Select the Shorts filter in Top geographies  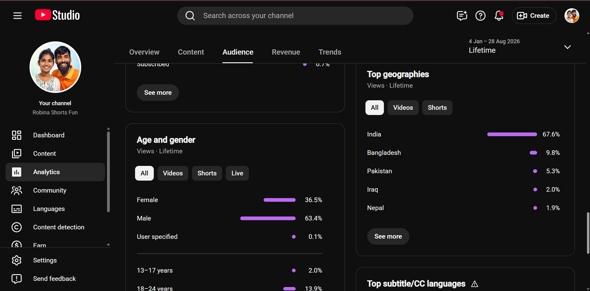(x=437, y=108)
